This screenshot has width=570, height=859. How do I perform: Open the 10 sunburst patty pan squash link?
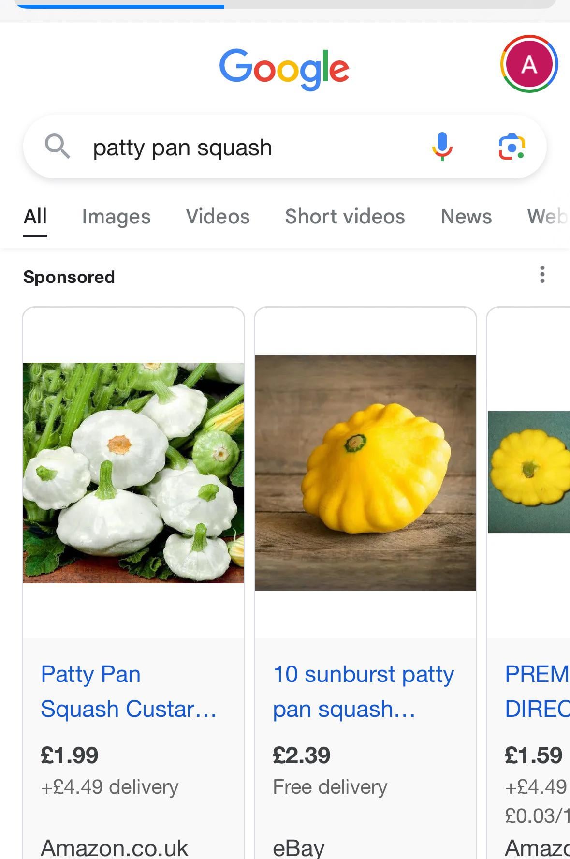click(x=364, y=691)
